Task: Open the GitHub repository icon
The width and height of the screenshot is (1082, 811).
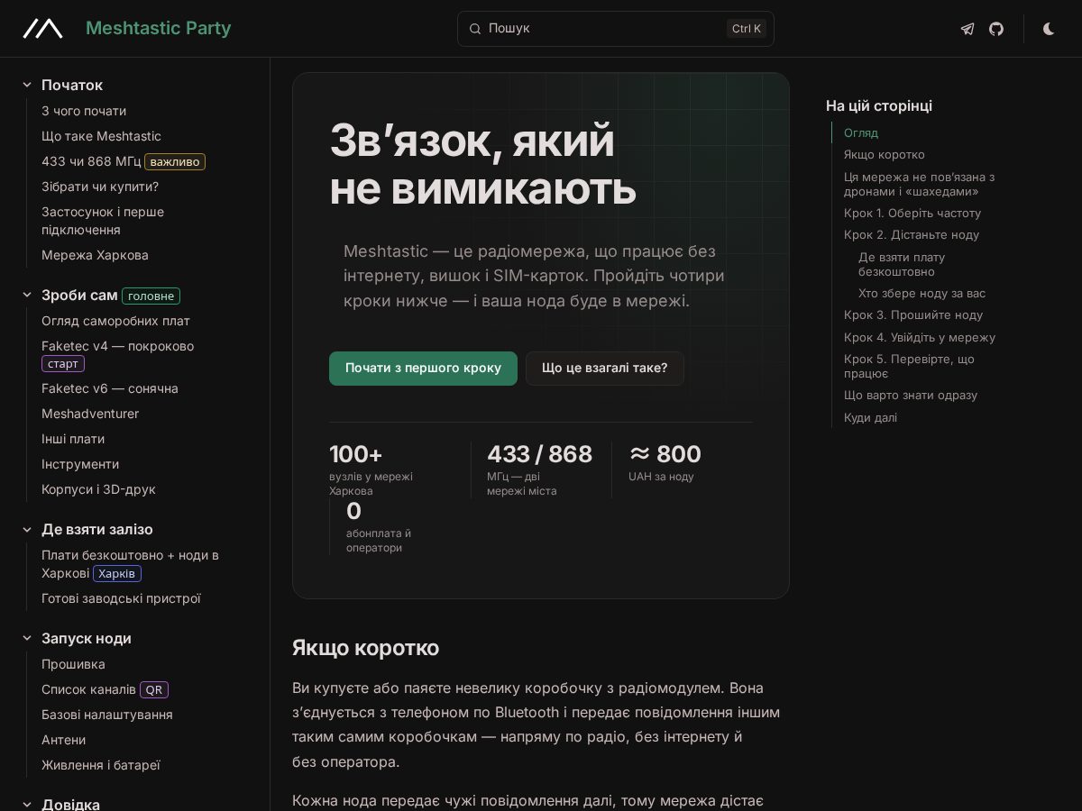Action: coord(996,29)
